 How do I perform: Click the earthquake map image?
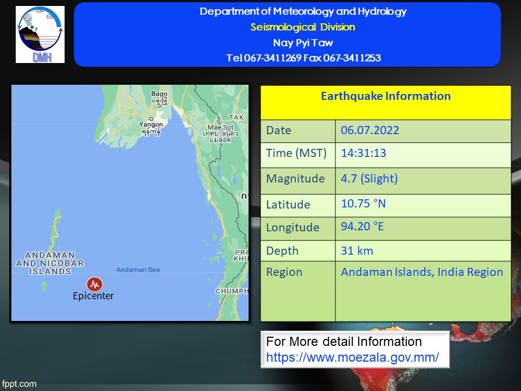130,203
